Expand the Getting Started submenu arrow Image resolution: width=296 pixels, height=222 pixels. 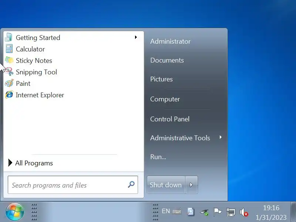(136, 37)
